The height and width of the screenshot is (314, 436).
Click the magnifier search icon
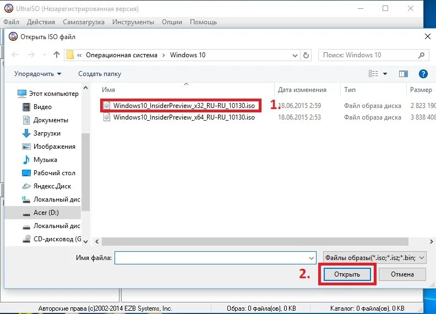tap(421, 55)
